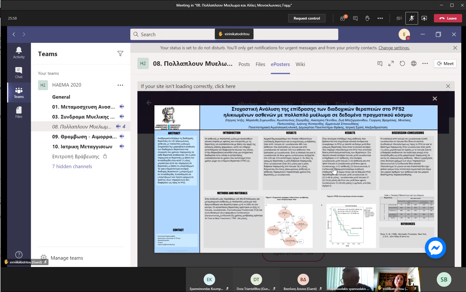Viewport: 466px width, 292px height.
Task: Switch to the Posts tab
Action: (x=244, y=64)
